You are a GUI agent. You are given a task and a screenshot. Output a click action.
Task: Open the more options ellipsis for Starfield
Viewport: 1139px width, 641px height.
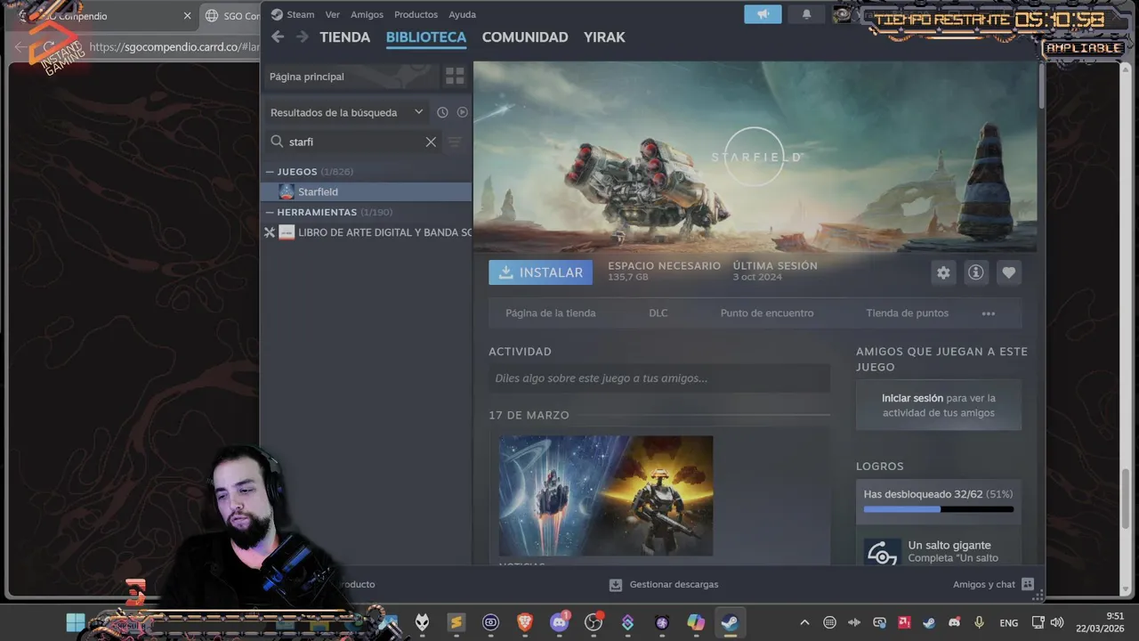tap(988, 313)
